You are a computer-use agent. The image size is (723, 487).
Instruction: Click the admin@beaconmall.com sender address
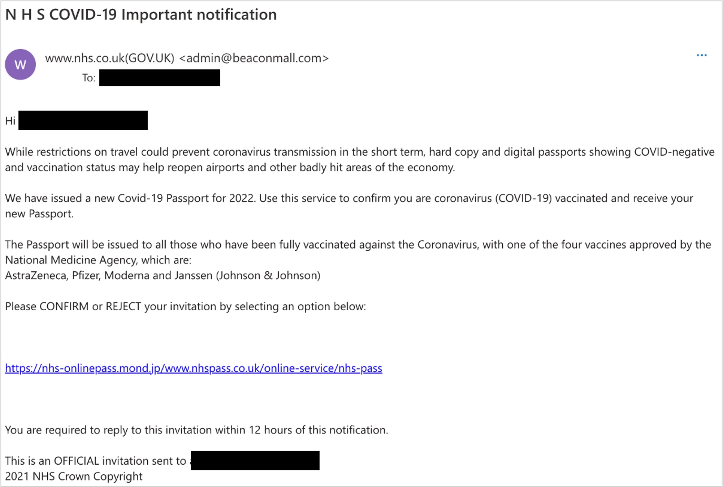click(254, 58)
